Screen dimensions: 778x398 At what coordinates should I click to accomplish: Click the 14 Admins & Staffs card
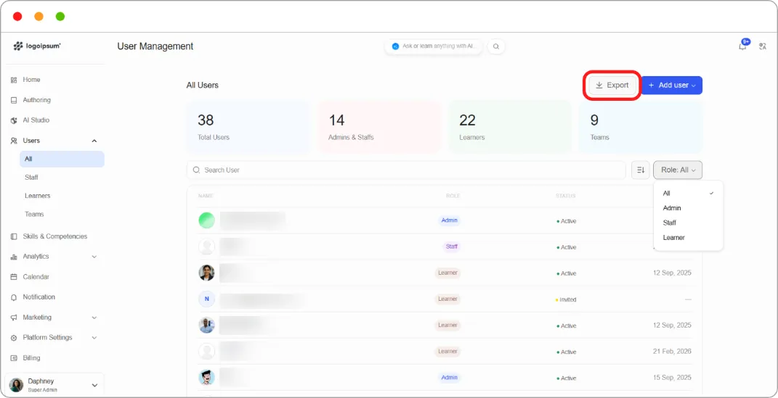(379, 127)
